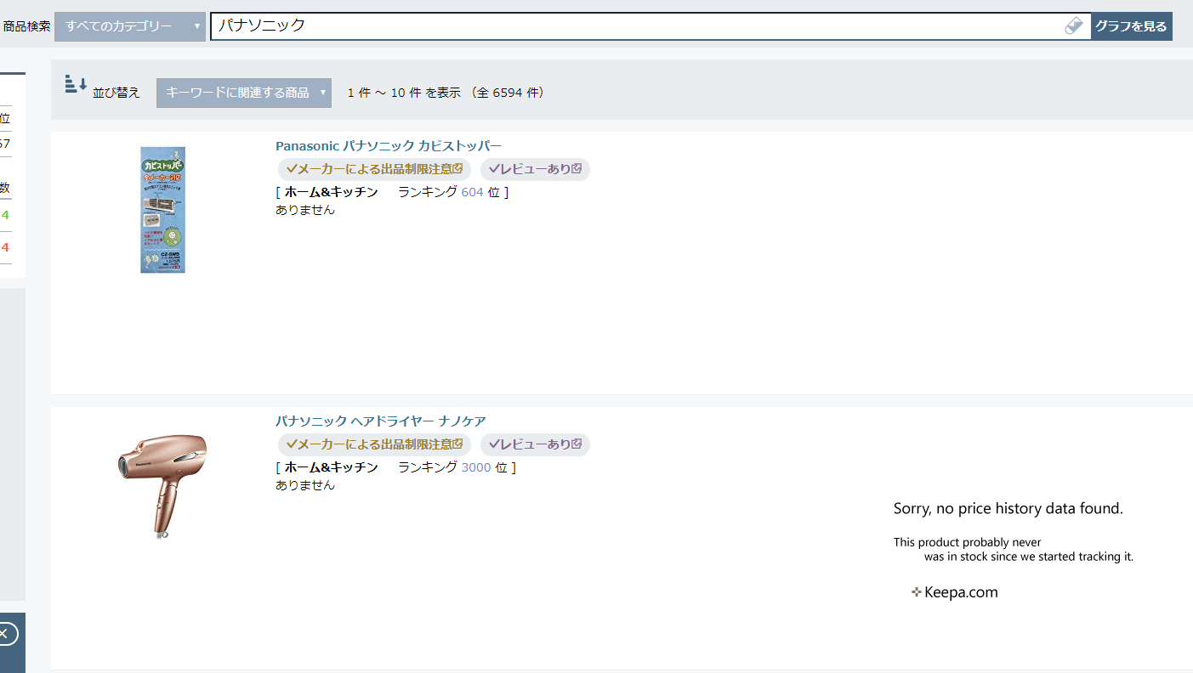Open the すべてのカテゴリー category dropdown
1193x673 pixels.
[x=129, y=26]
